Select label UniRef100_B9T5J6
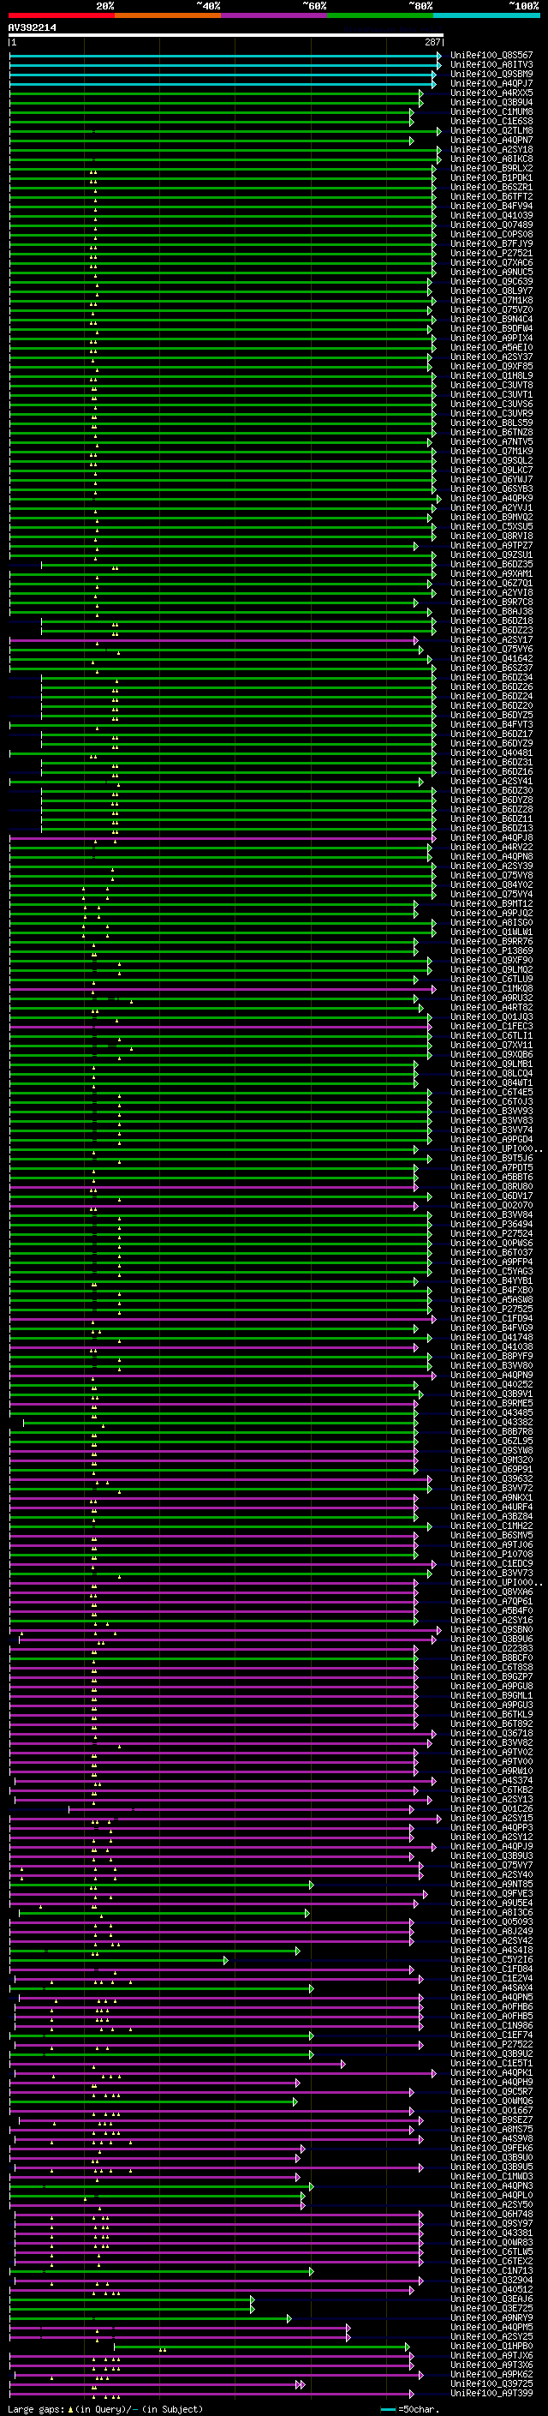548x2416 pixels. pyautogui.click(x=491, y=1157)
